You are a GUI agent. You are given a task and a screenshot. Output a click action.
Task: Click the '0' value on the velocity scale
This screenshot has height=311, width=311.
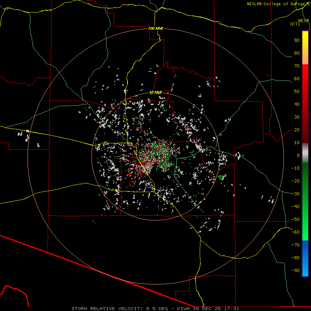click(x=298, y=155)
